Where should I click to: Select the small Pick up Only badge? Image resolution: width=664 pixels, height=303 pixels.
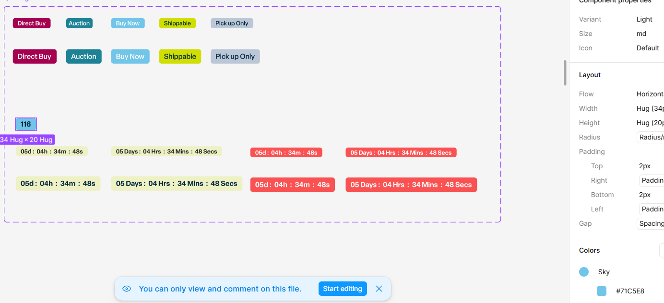click(x=232, y=23)
